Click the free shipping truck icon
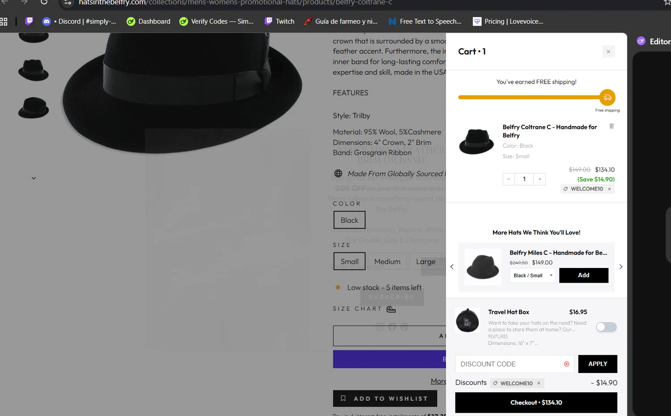The image size is (671, 416). click(x=607, y=98)
